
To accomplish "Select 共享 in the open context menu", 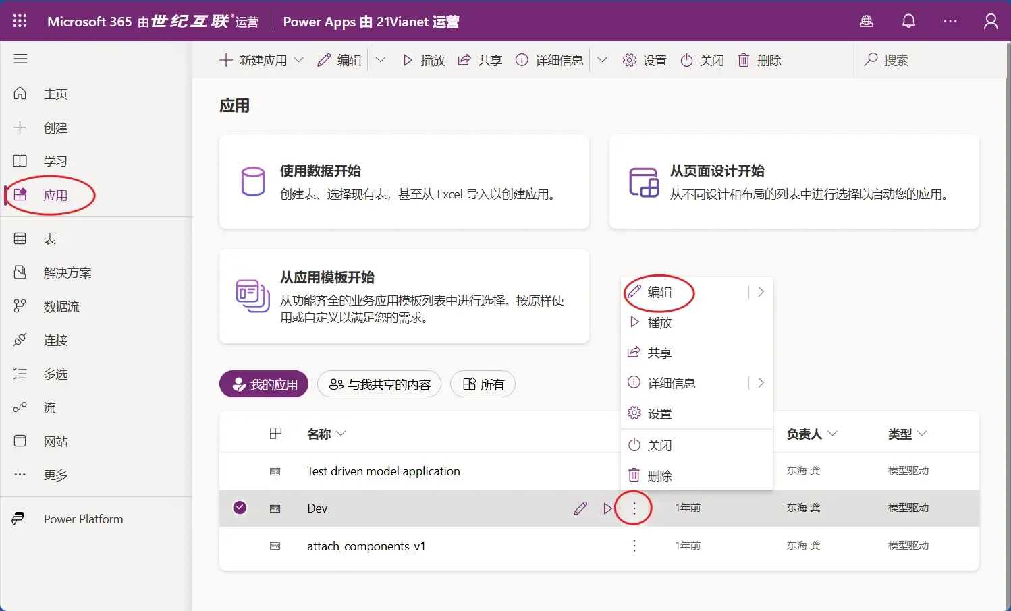I will pyautogui.click(x=659, y=352).
